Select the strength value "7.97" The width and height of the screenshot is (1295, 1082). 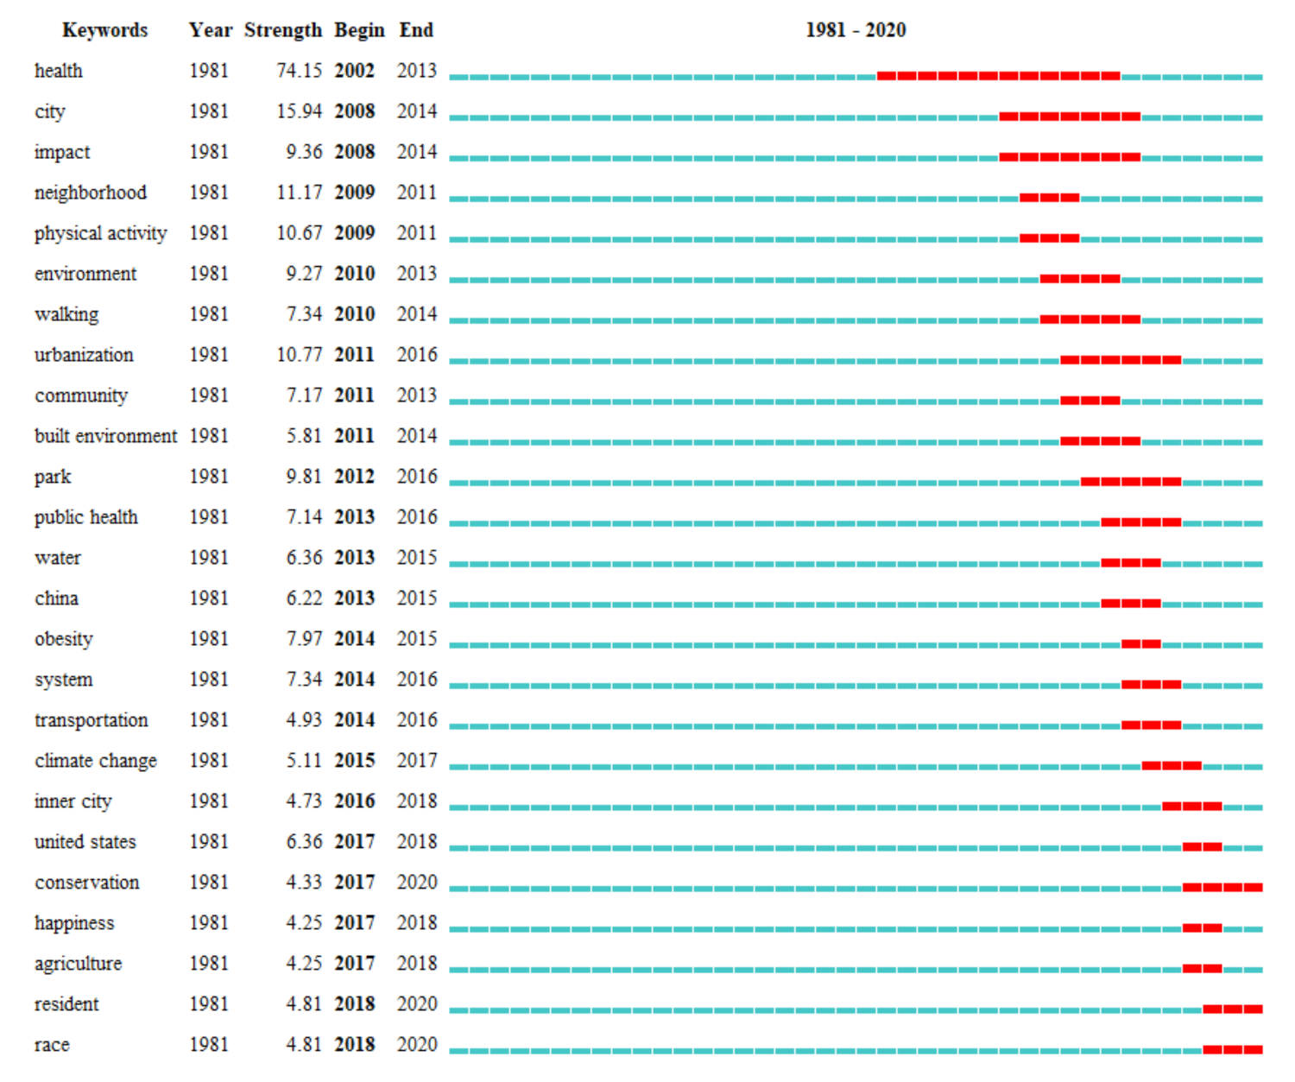pos(305,639)
